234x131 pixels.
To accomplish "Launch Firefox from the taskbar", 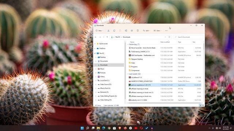I will click(x=125, y=128).
